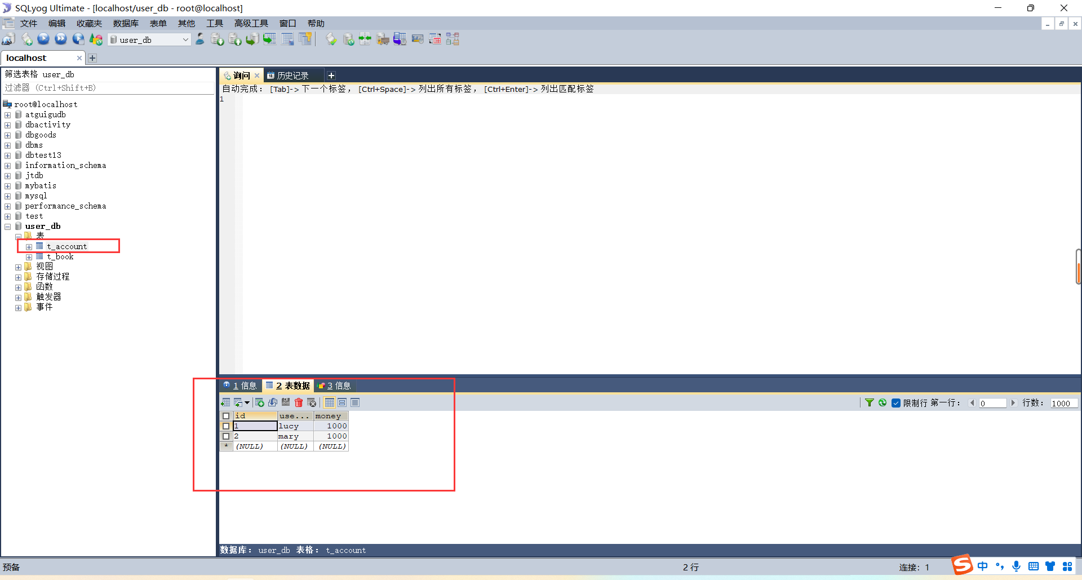Viewport: 1082px width, 580px height.
Task: Click the schema designer icon at toolbar end
Action: click(453, 39)
